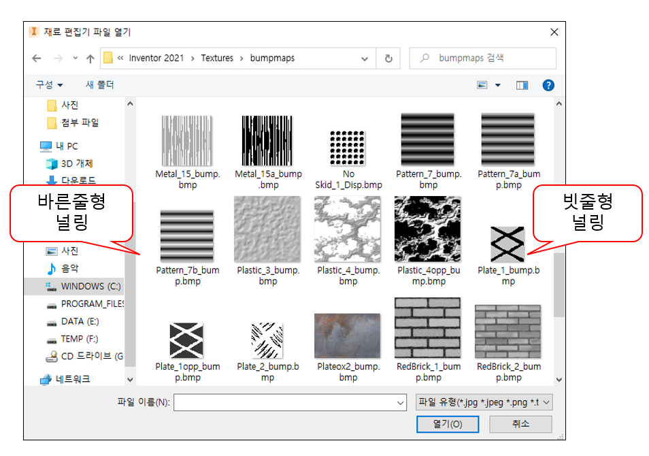This screenshot has height=456, width=649.
Task: Open recent locations dropdown arrow
Action: tap(75, 59)
